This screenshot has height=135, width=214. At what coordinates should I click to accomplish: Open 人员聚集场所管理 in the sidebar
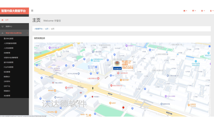[x=10, y=43]
